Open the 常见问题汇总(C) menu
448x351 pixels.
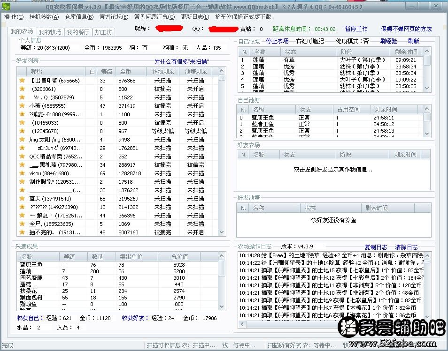[154, 17]
